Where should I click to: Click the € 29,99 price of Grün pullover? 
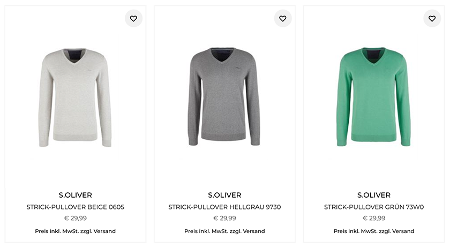[x=374, y=219]
